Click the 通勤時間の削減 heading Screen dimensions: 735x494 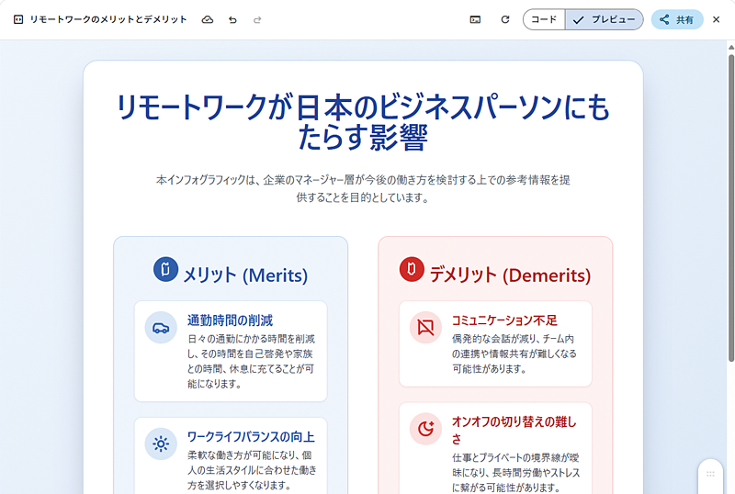231,320
